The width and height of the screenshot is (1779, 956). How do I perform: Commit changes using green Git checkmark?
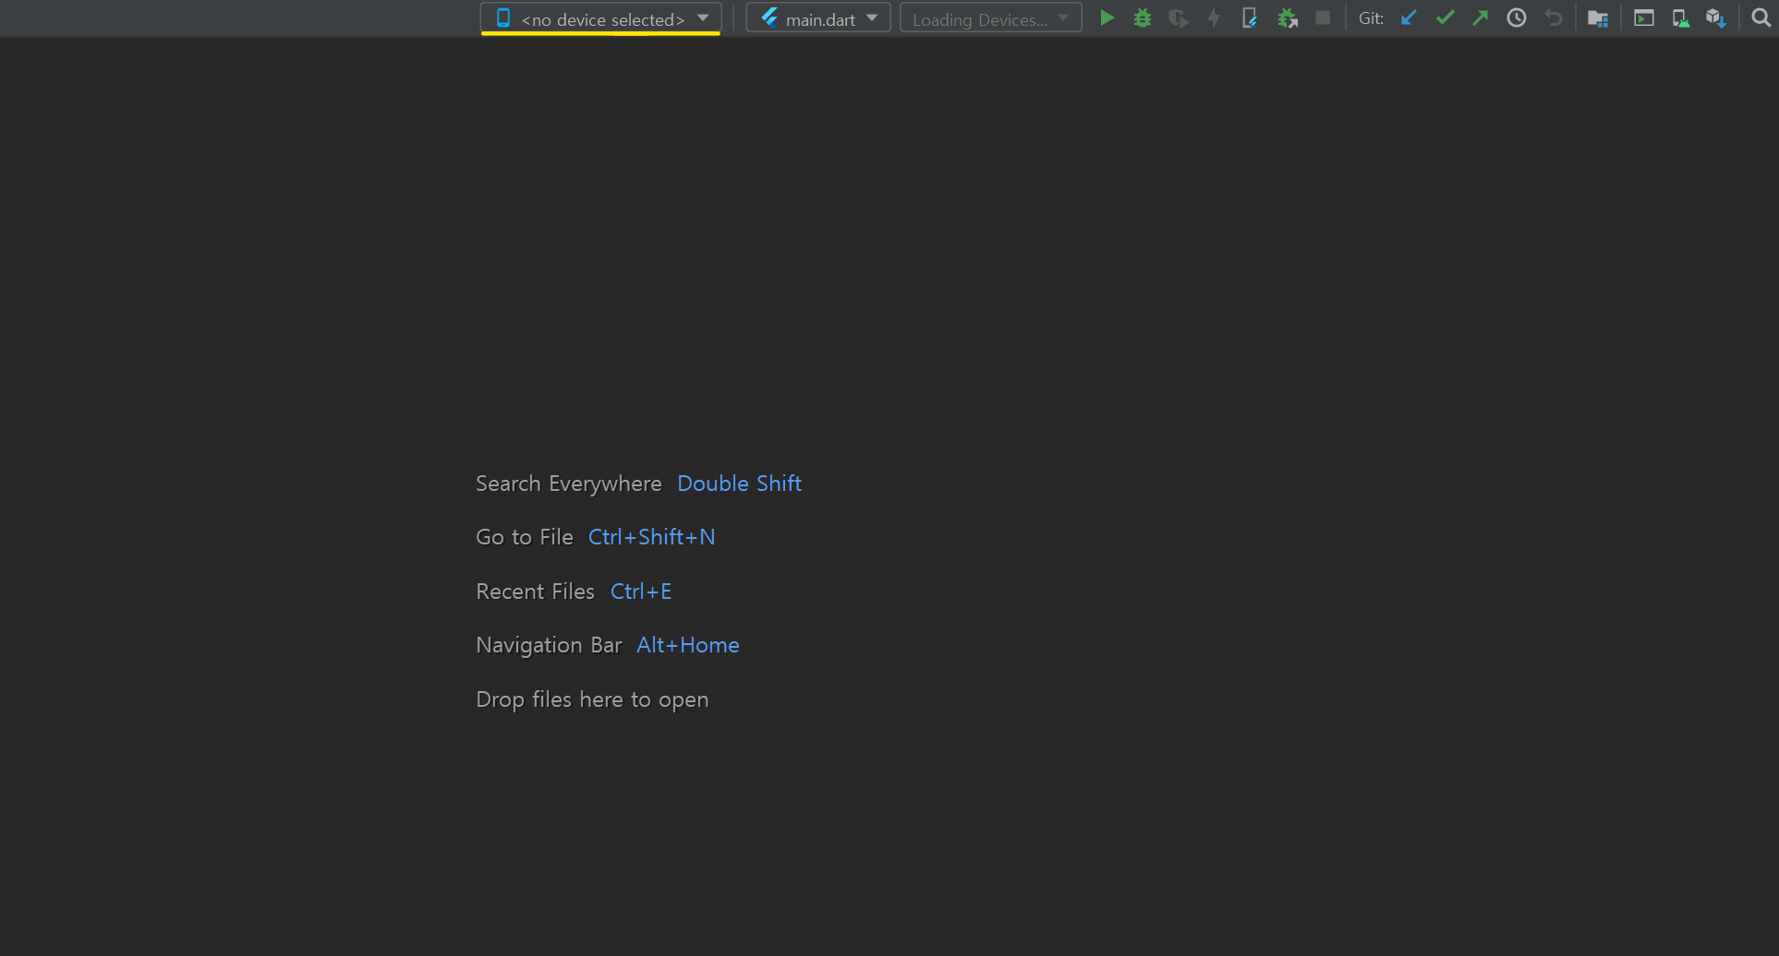1445,18
